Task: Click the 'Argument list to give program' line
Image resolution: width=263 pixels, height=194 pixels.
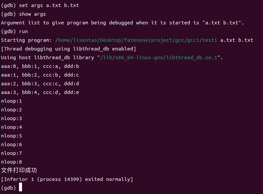Action: click(122, 23)
